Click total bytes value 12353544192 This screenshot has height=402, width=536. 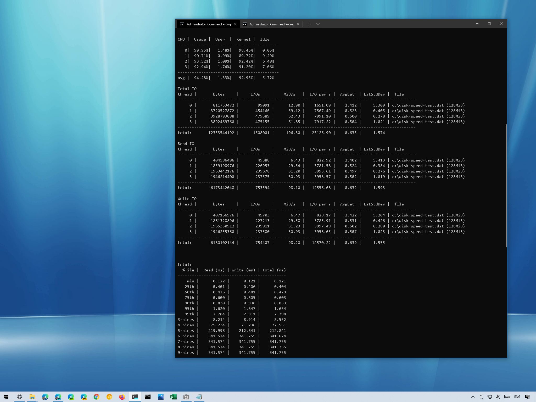[221, 133]
